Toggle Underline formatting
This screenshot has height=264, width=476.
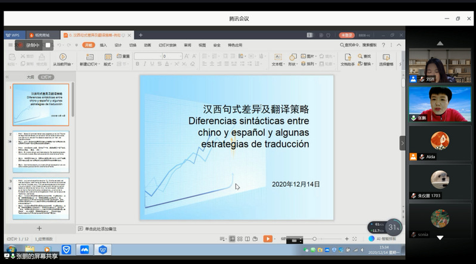152,64
